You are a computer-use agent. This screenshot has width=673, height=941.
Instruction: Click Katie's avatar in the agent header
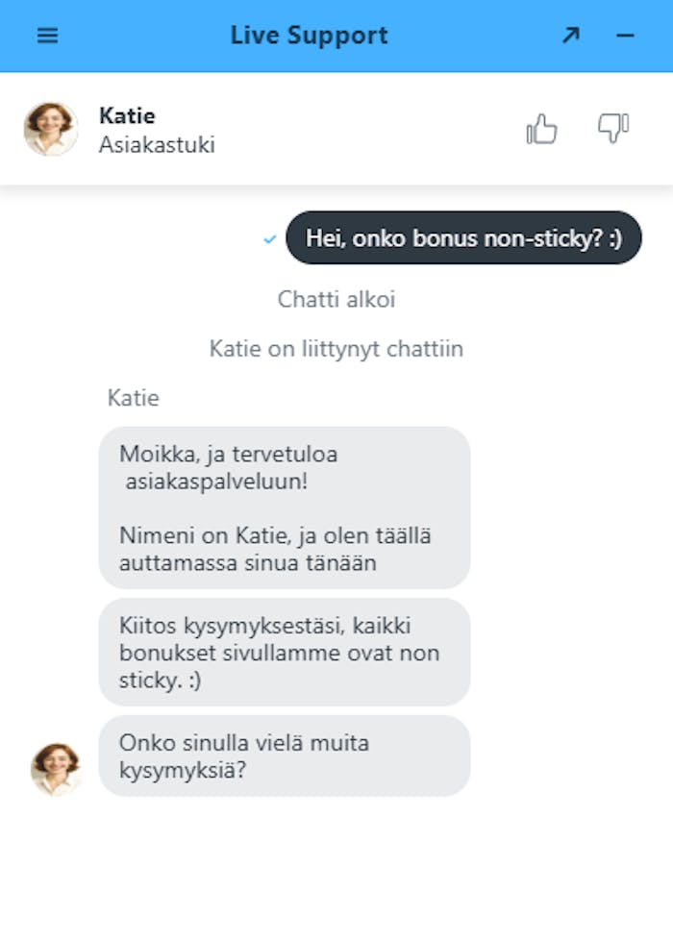51,129
